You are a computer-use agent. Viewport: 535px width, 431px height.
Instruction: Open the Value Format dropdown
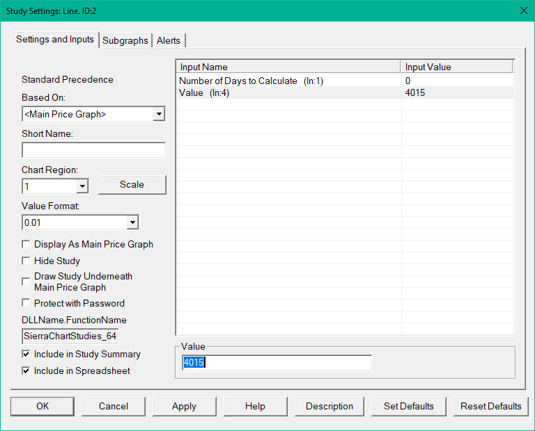(x=132, y=222)
